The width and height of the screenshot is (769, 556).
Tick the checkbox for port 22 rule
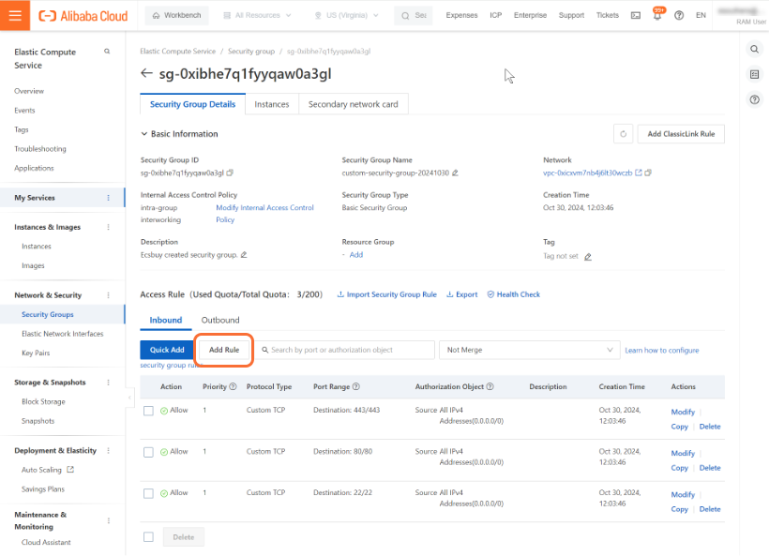pyautogui.click(x=148, y=493)
